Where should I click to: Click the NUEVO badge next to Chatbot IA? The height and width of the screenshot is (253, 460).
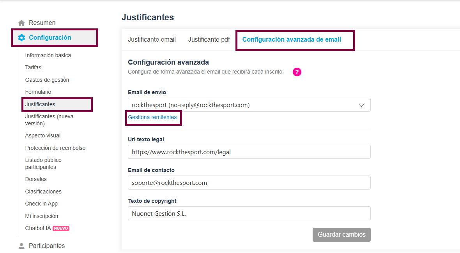click(61, 228)
